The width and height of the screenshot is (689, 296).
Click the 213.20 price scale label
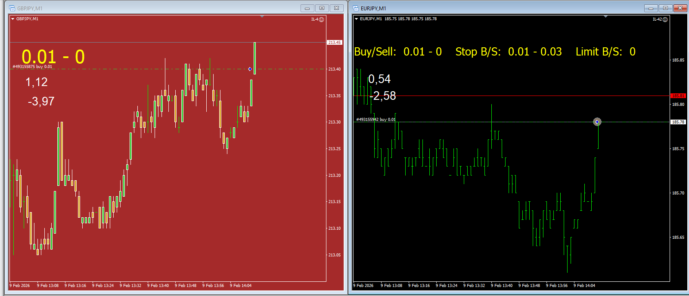click(x=335, y=175)
